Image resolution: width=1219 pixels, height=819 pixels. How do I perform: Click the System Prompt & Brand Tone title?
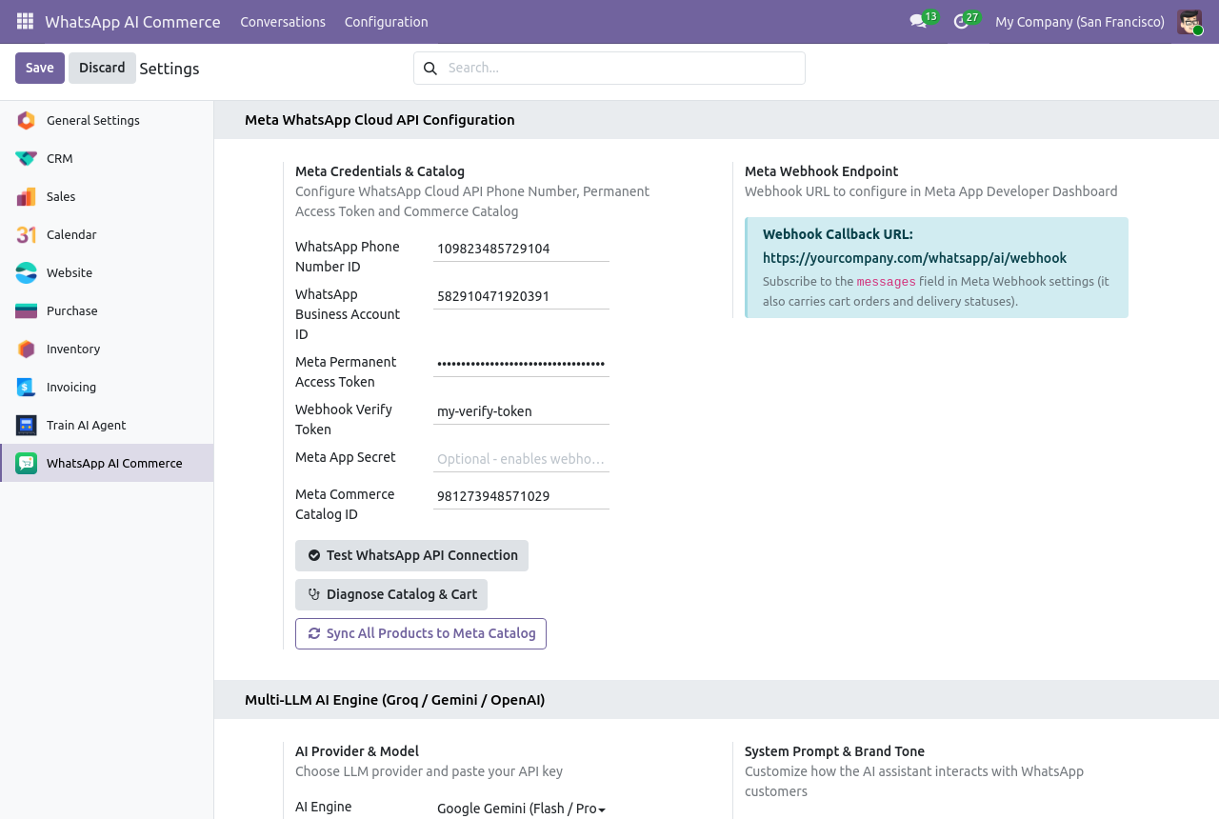pyautogui.click(x=835, y=751)
